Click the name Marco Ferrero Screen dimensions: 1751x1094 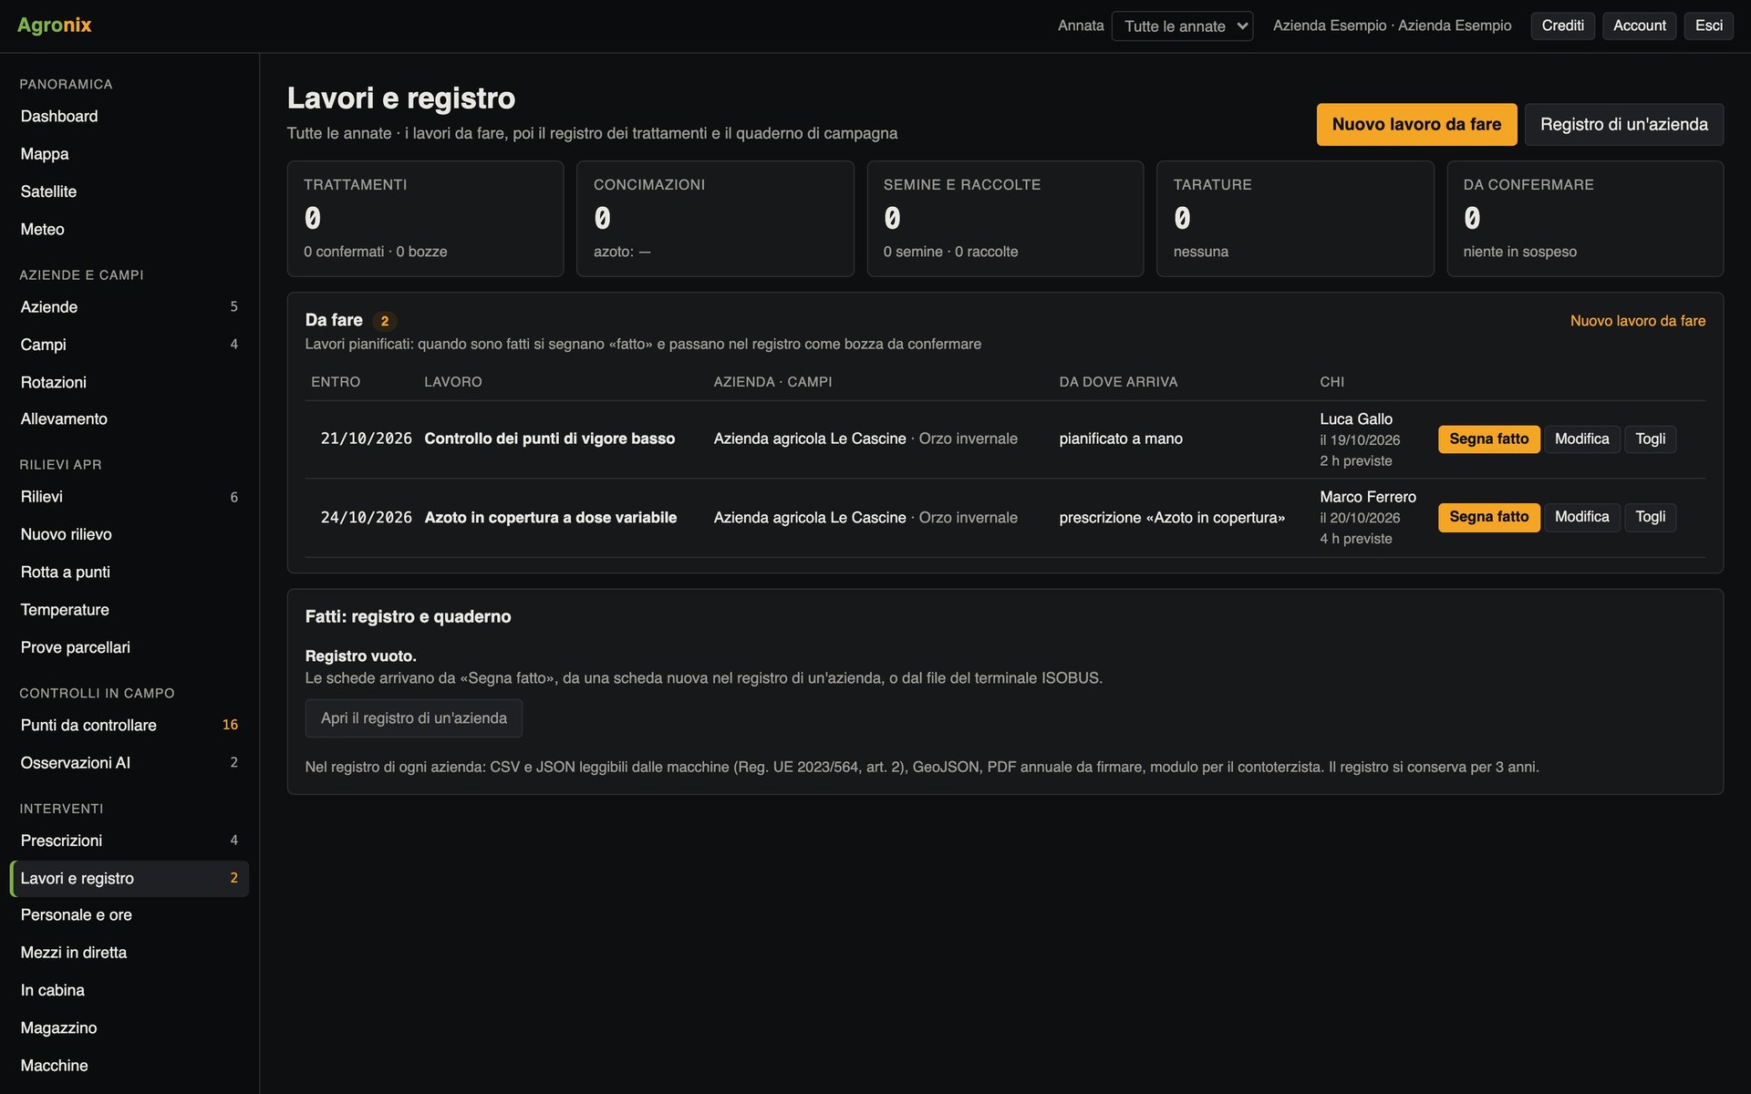pyautogui.click(x=1367, y=497)
